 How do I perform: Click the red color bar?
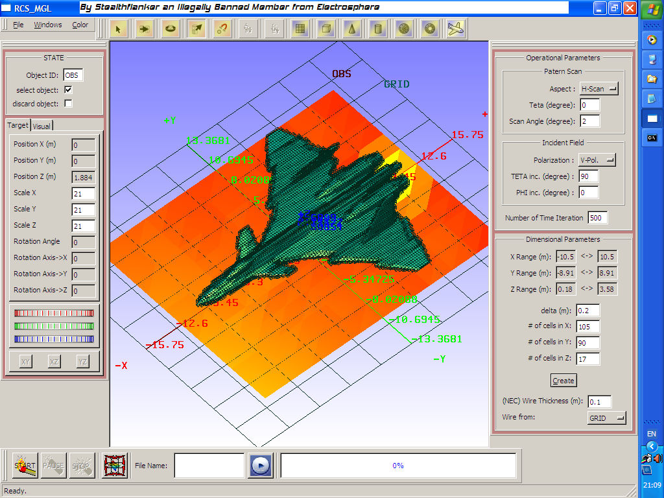pyautogui.click(x=54, y=313)
